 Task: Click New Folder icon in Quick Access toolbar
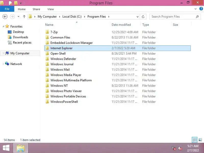[16, 3]
